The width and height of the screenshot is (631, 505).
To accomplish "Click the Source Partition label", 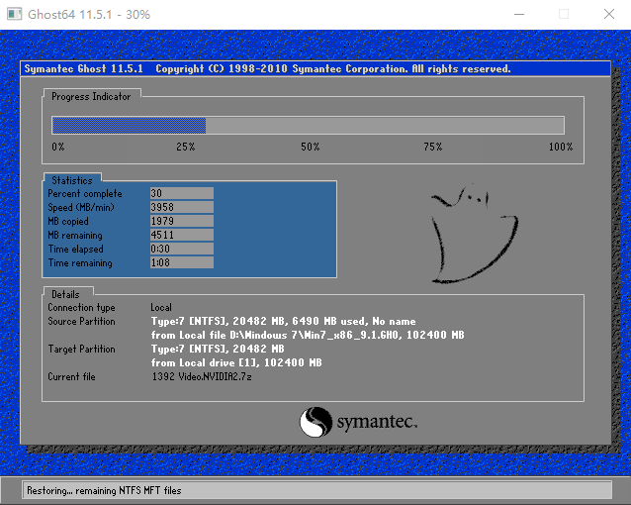I will click(81, 321).
